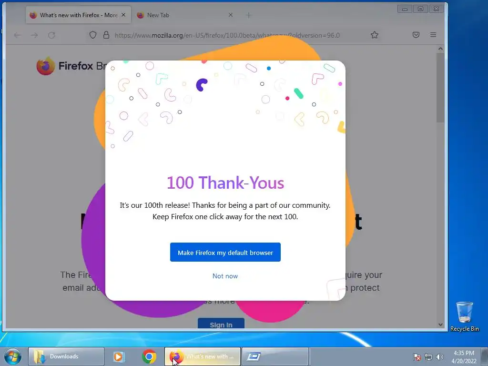Select Recycle Bin desktop icon
Screen dimensions: 488x366
pos(464,316)
